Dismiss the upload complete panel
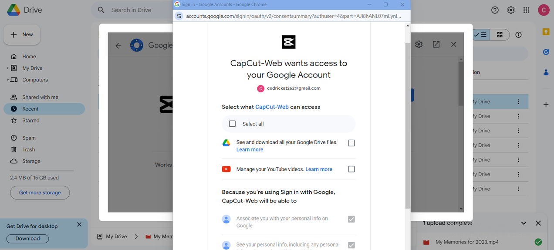This screenshot has width=554, height=250. pyautogui.click(x=538, y=223)
